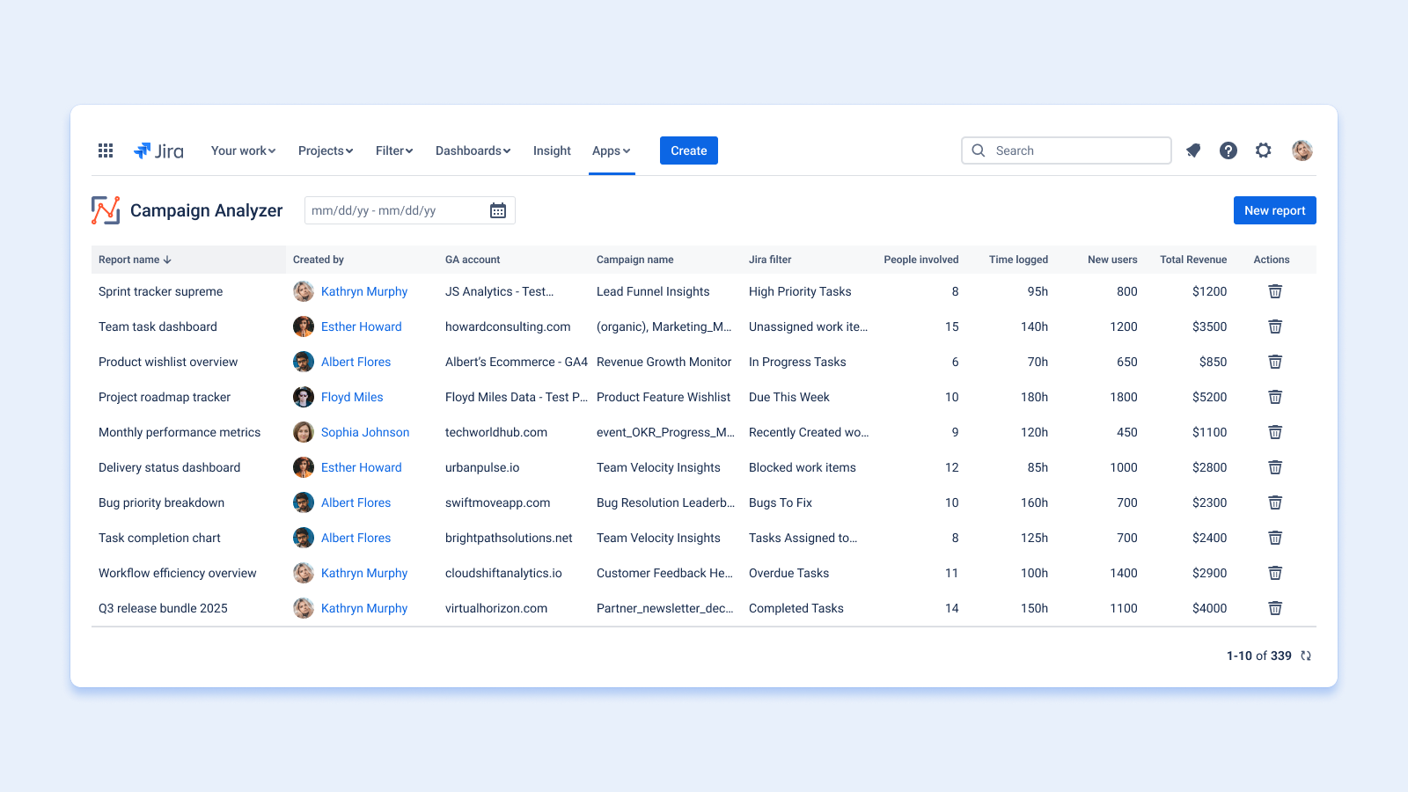1408x792 pixels.
Task: Click the Jira logo
Action: [158, 150]
